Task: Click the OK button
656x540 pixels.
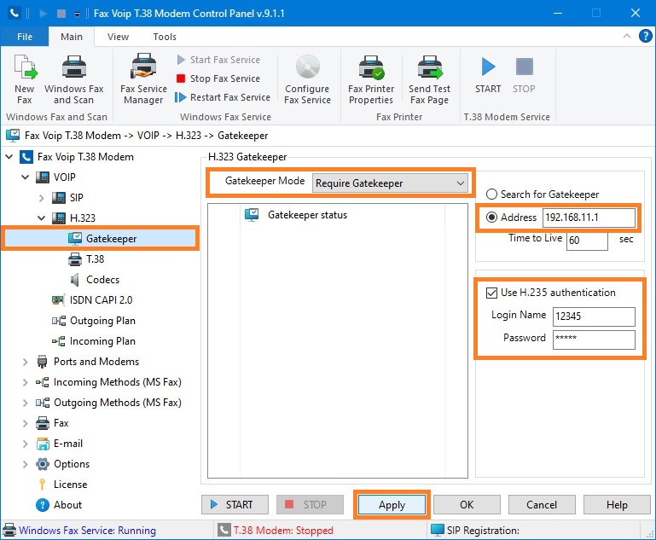Action: [467, 505]
